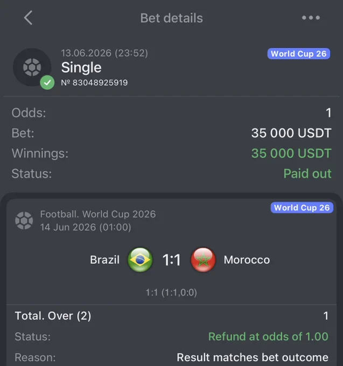343x366 pixels.
Task: Tap the Brazil flag icon
Action: pyautogui.click(x=140, y=260)
